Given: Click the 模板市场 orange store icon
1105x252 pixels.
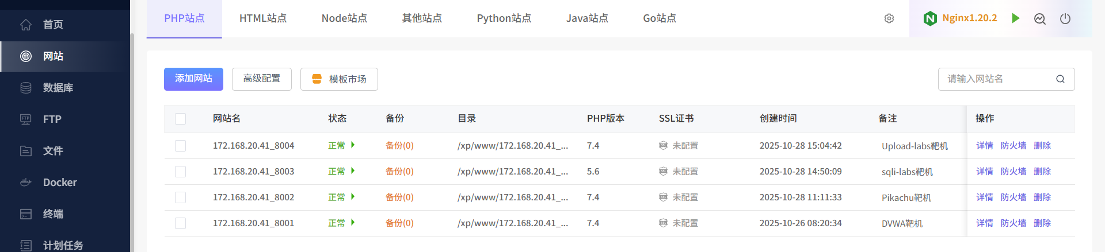Looking at the screenshot, I should 317,79.
